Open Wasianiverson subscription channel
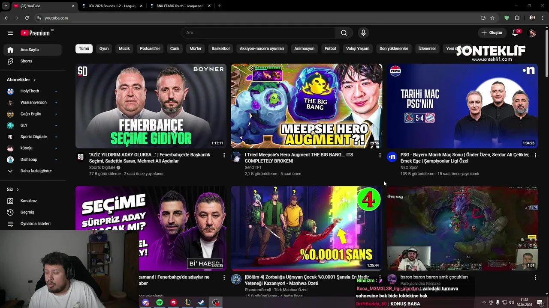This screenshot has height=308, width=549. 33,103
